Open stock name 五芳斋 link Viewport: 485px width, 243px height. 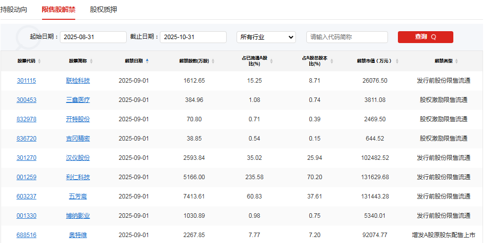point(78,196)
